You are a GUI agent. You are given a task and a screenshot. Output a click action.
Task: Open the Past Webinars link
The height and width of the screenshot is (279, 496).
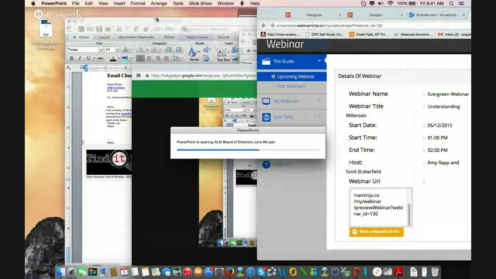point(291,86)
